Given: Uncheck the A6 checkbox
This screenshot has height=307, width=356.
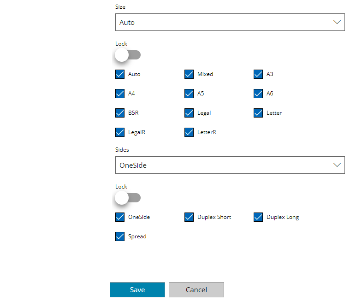Looking at the screenshot, I should click(x=258, y=94).
